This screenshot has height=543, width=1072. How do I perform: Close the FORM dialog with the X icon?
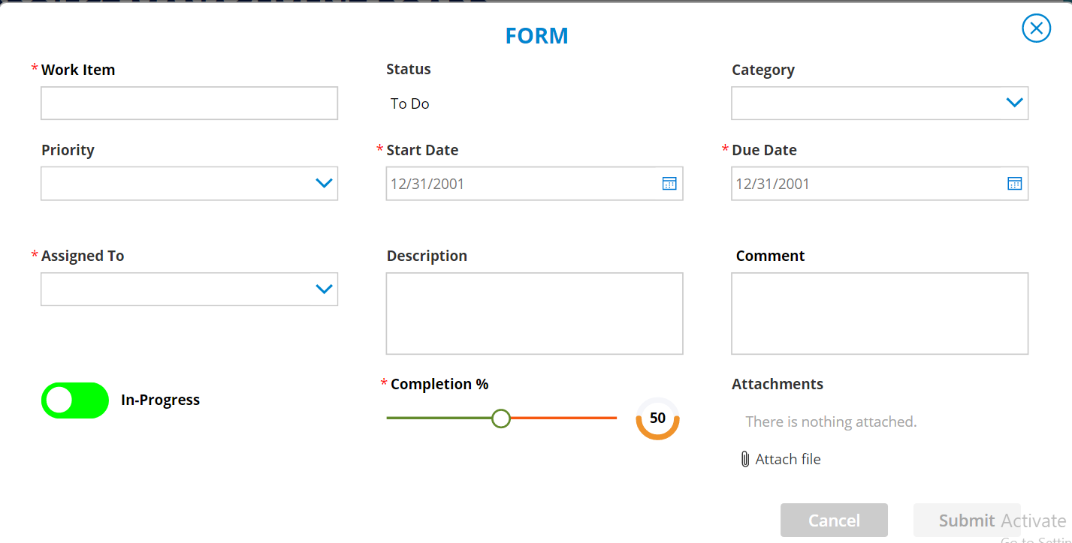click(x=1036, y=28)
